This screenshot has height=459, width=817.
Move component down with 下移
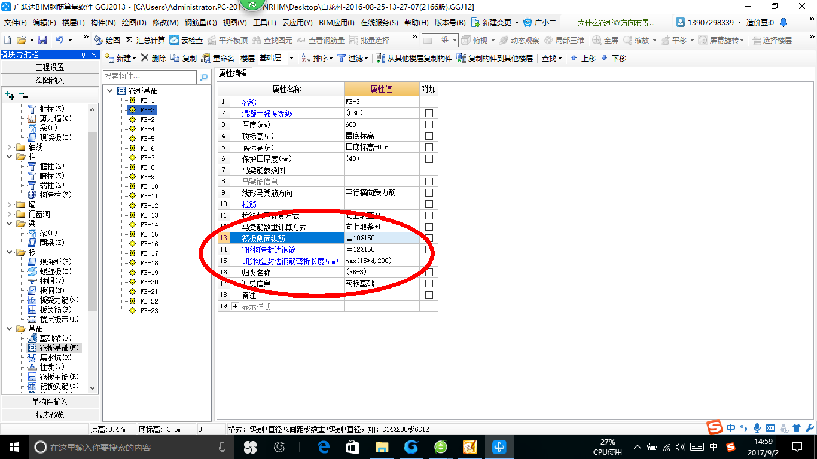click(614, 58)
